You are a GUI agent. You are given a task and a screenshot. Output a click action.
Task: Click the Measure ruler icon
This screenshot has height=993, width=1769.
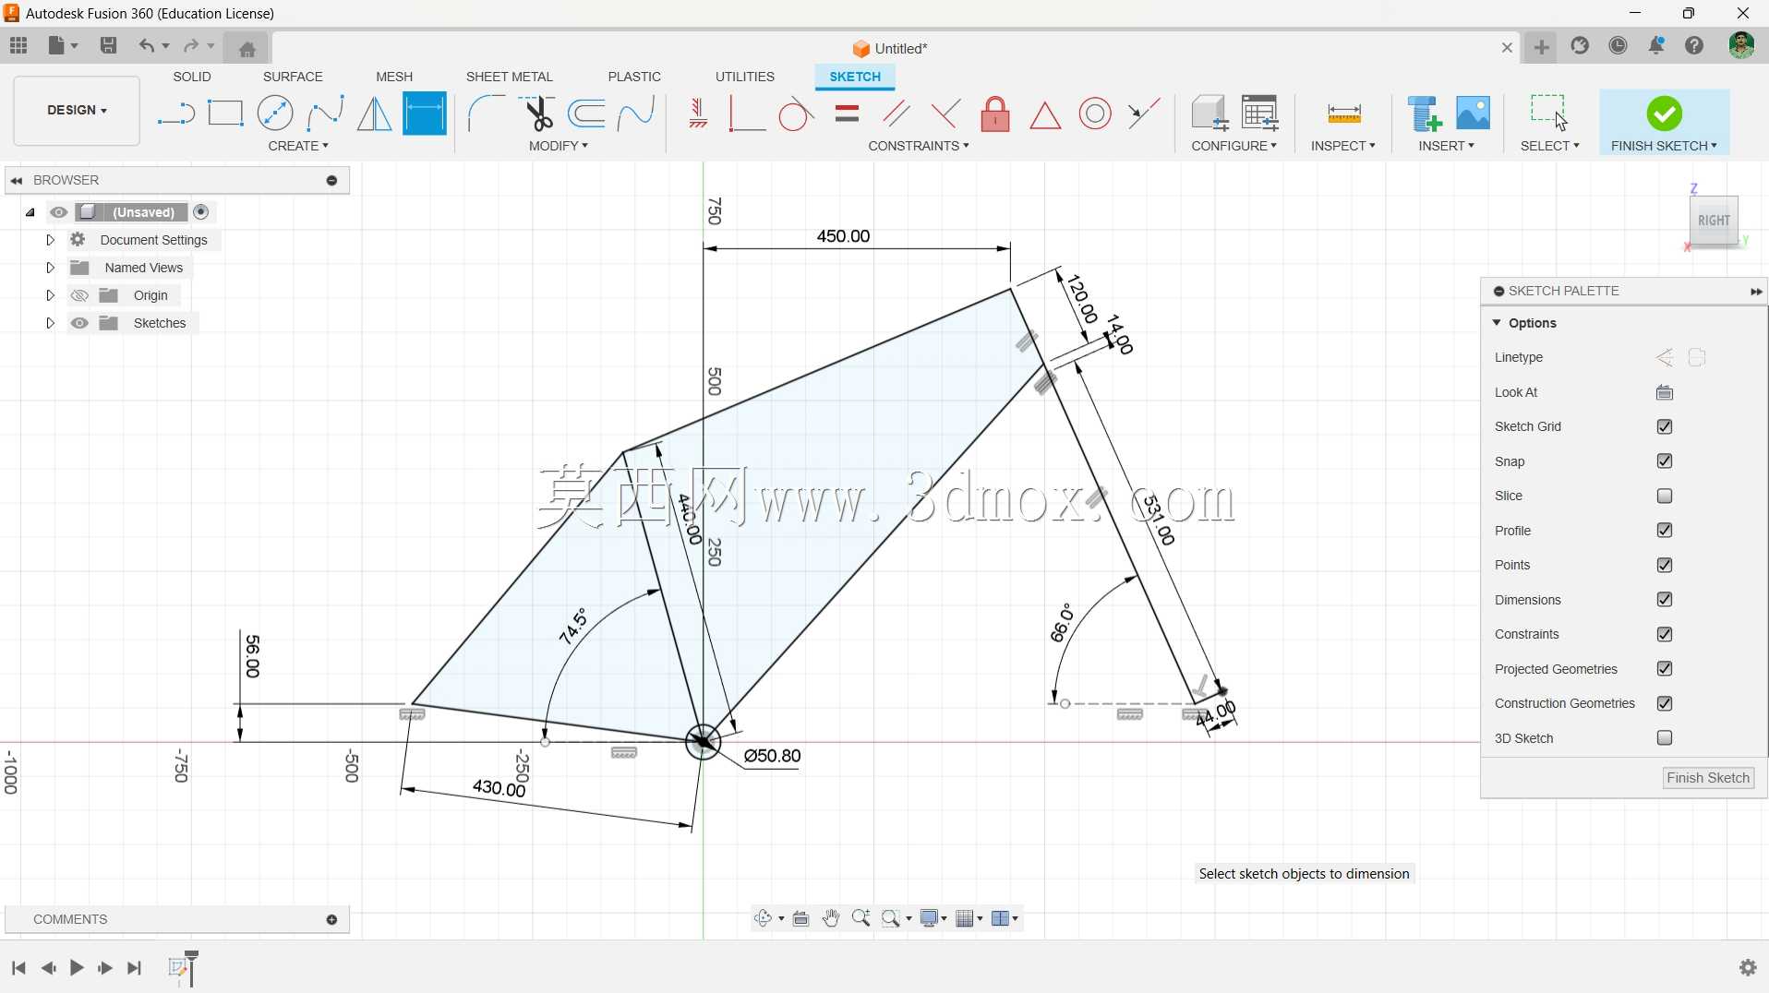pos(1343,114)
